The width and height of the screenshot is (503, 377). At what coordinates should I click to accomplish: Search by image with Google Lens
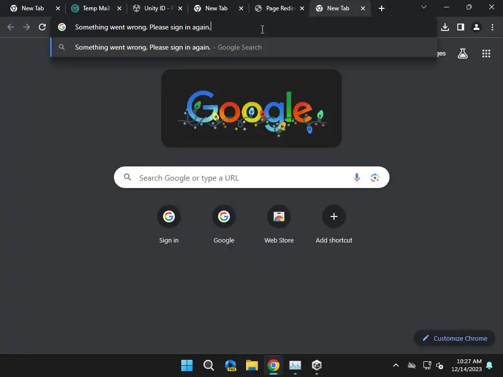tap(375, 178)
